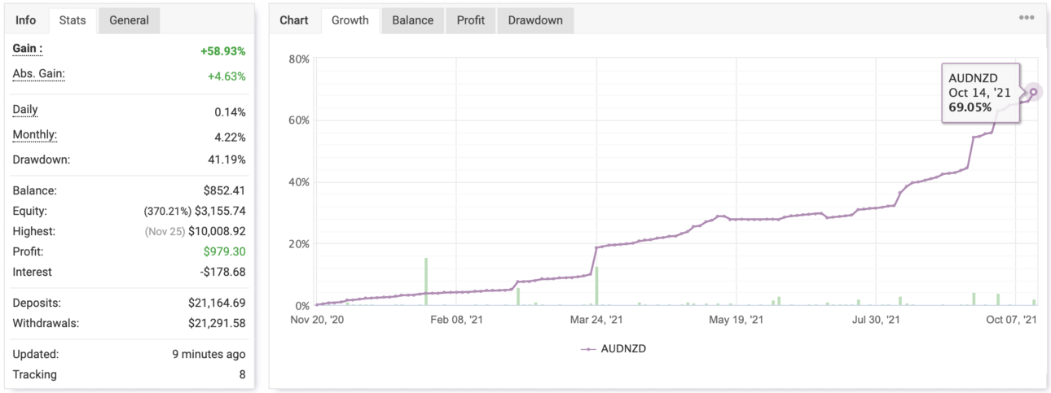Switch to the Growth tab
The image size is (1051, 393).
point(350,20)
